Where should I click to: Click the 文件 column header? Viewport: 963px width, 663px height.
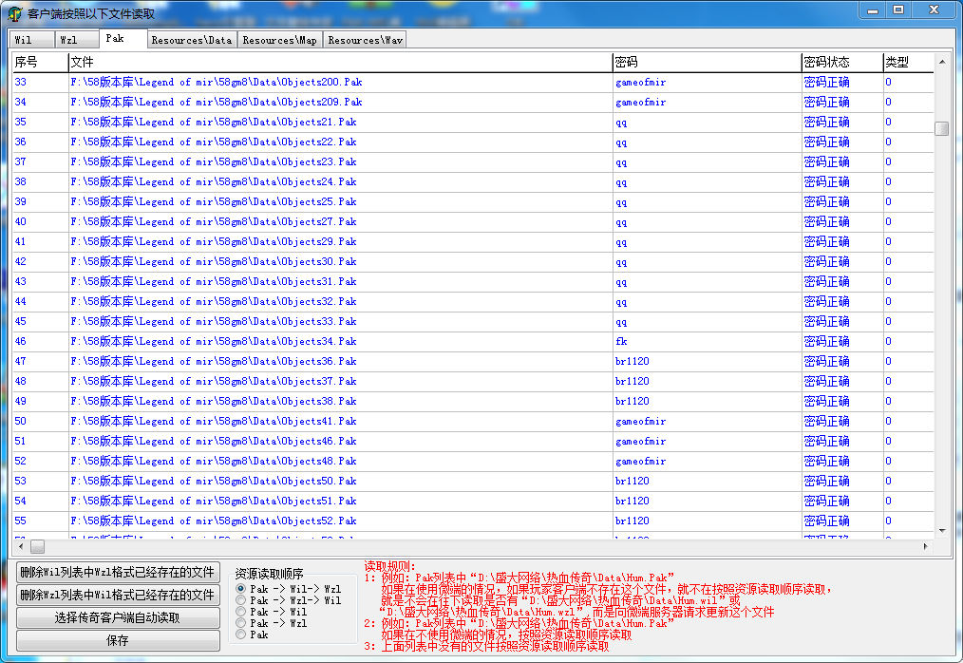[x=339, y=63]
